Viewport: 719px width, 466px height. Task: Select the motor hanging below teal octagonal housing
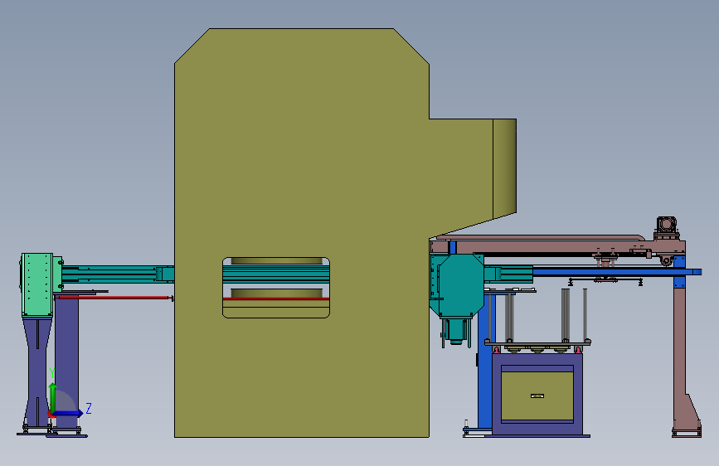456,330
